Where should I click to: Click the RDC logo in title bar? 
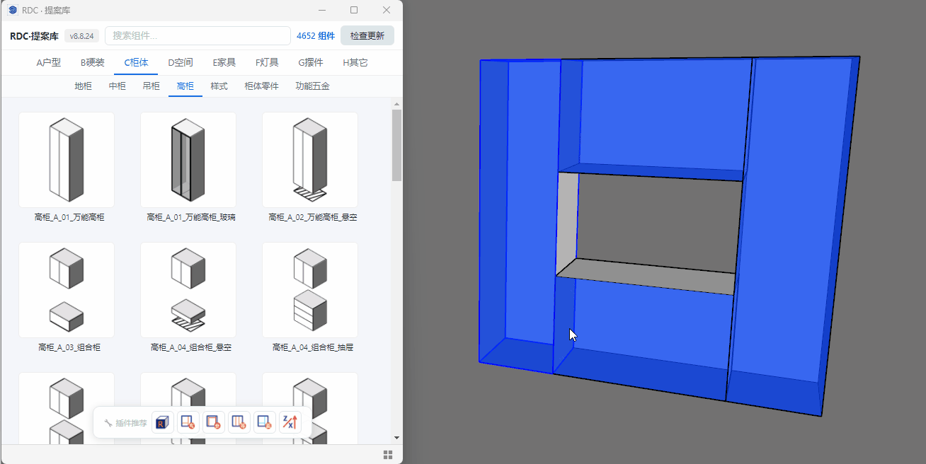coord(13,10)
